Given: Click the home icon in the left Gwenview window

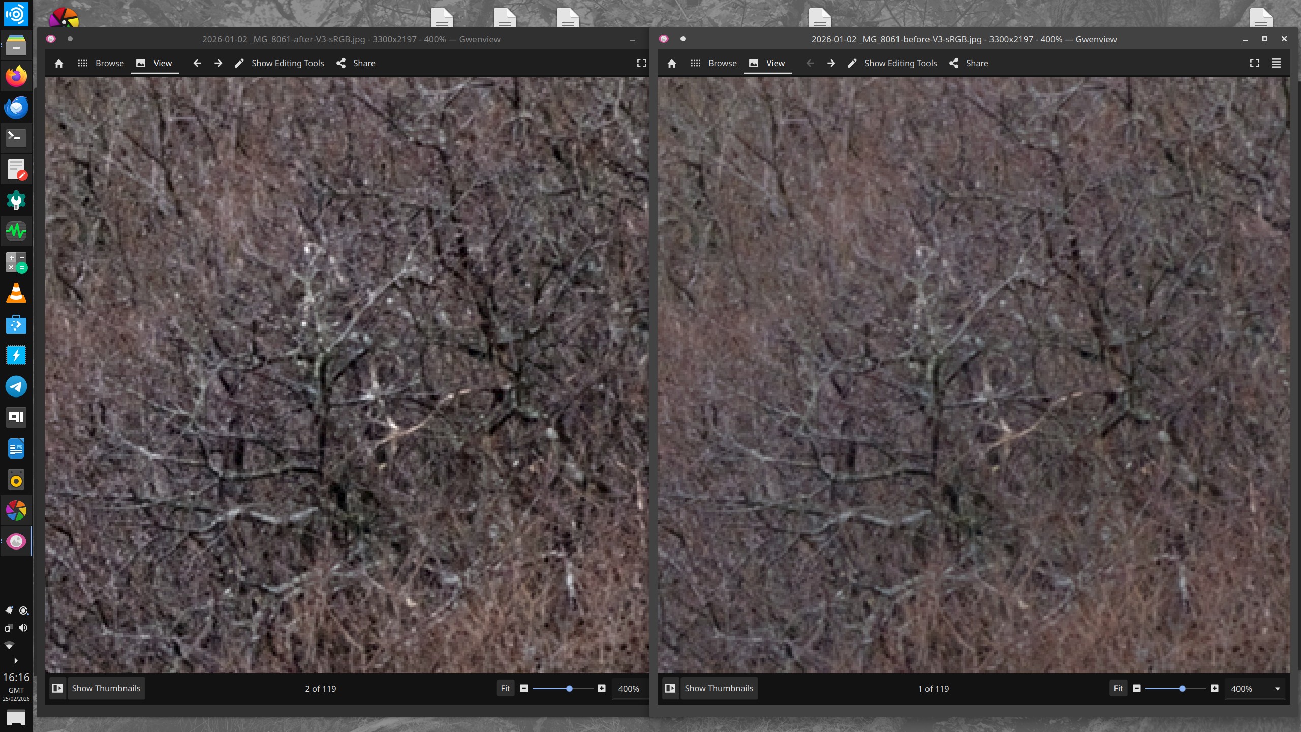Looking at the screenshot, I should coord(59,63).
